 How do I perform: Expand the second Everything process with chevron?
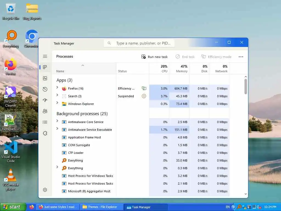click(x=57, y=167)
